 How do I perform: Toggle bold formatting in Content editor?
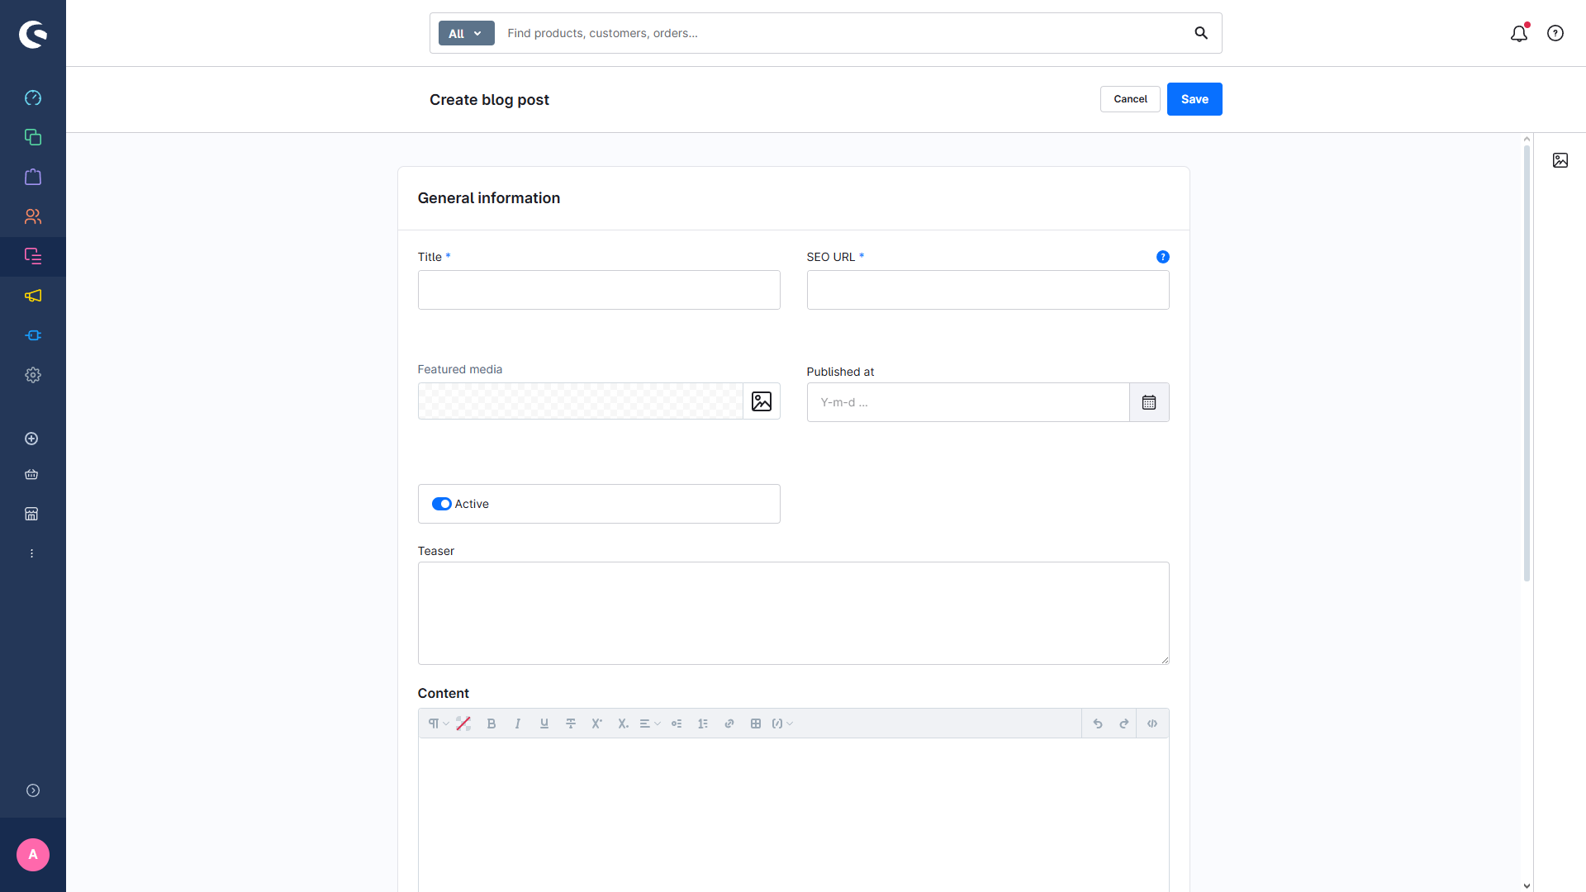point(491,724)
